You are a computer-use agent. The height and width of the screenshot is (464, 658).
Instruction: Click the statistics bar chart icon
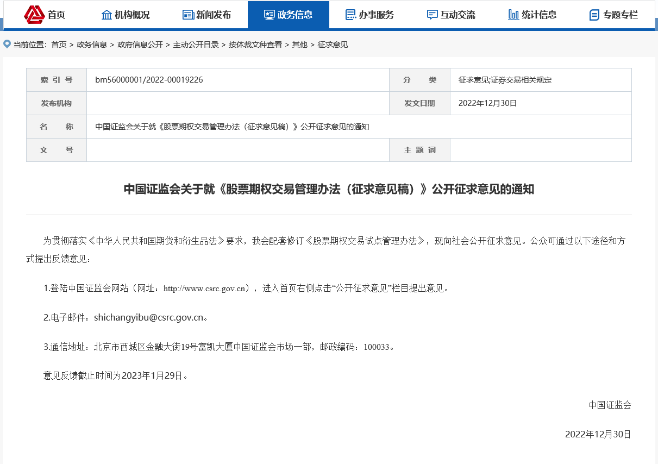(513, 15)
